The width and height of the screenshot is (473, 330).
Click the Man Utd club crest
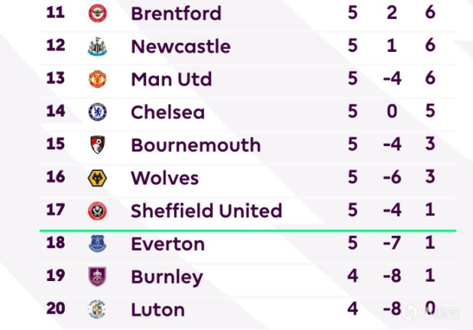(98, 79)
